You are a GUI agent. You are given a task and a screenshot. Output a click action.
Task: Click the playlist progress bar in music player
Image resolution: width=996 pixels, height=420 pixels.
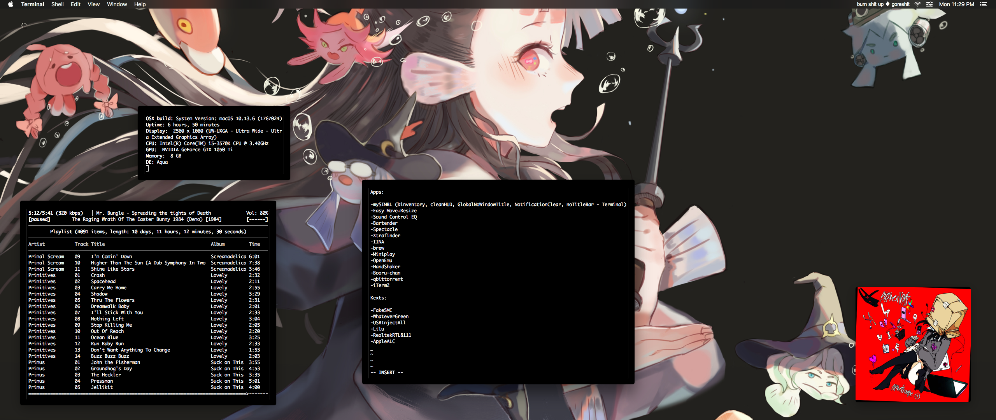coord(148,394)
